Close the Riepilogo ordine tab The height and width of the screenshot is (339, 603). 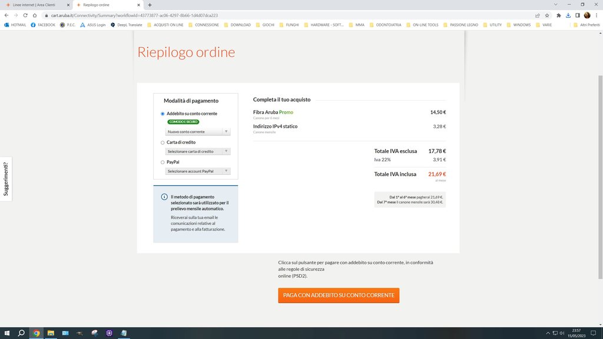click(138, 5)
